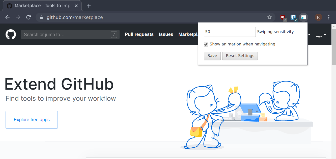Viewport: 336px width, 159px height.
Task: Click the highlighted swipe navigation extension icon
Action: click(x=303, y=17)
